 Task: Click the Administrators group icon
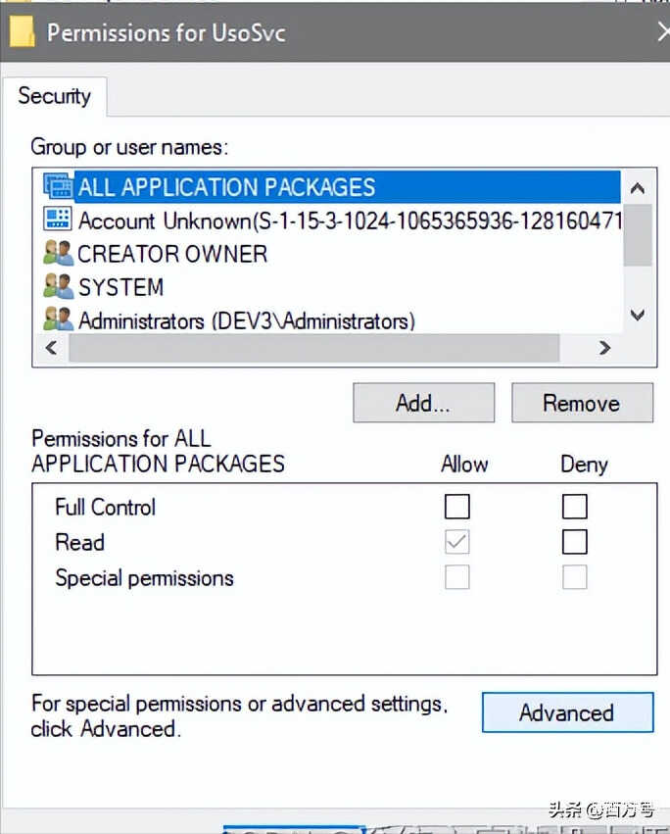(59, 320)
